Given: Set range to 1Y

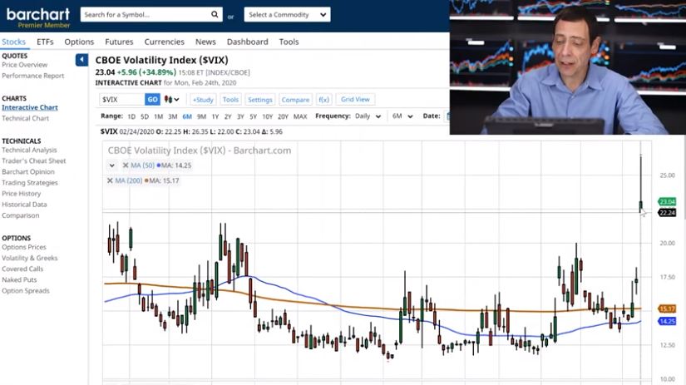Looking at the screenshot, I should 215,116.
